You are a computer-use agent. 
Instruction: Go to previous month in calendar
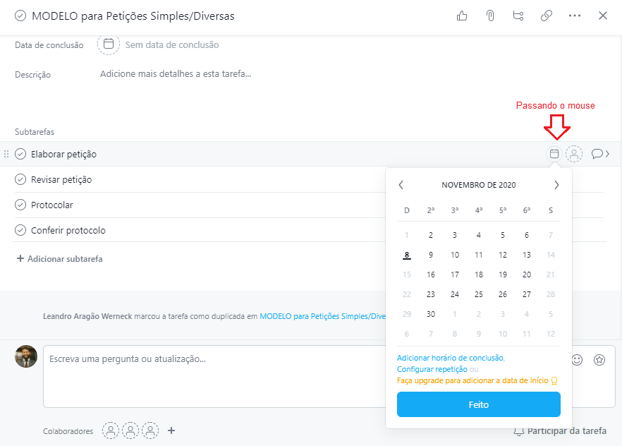pos(401,185)
